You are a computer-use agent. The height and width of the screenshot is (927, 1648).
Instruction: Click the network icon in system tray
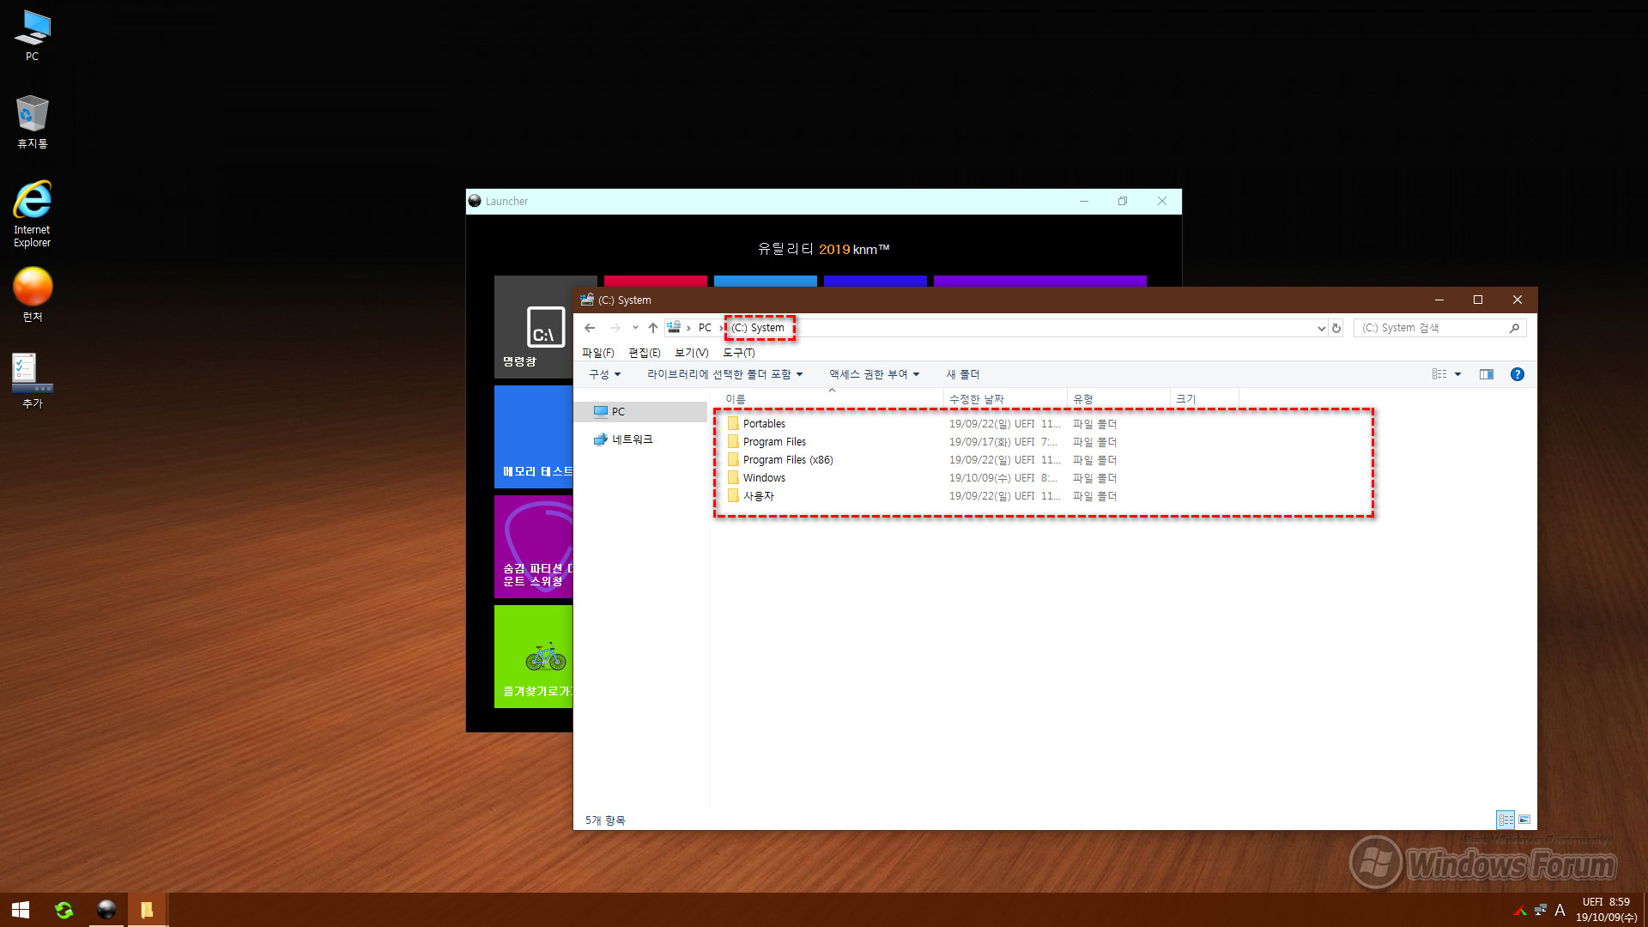1540,910
